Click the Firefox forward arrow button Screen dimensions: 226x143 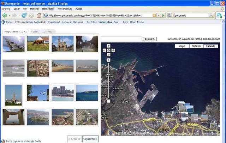(14, 15)
